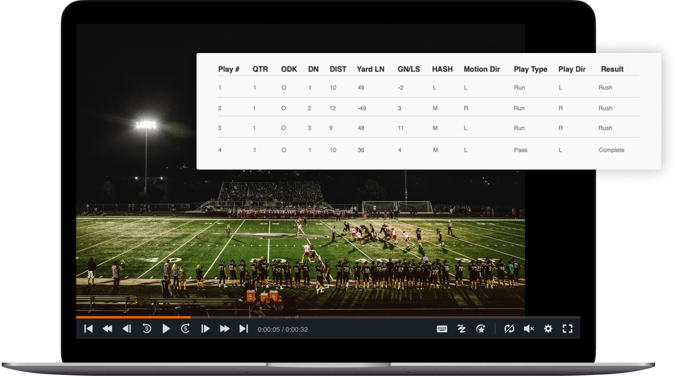Screen dimensions: 678x376
Task: Click the fast forward button
Action: [x=225, y=329]
